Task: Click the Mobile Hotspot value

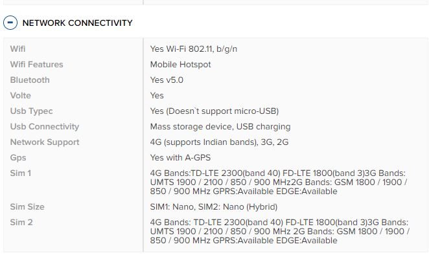Action: tap(181, 65)
